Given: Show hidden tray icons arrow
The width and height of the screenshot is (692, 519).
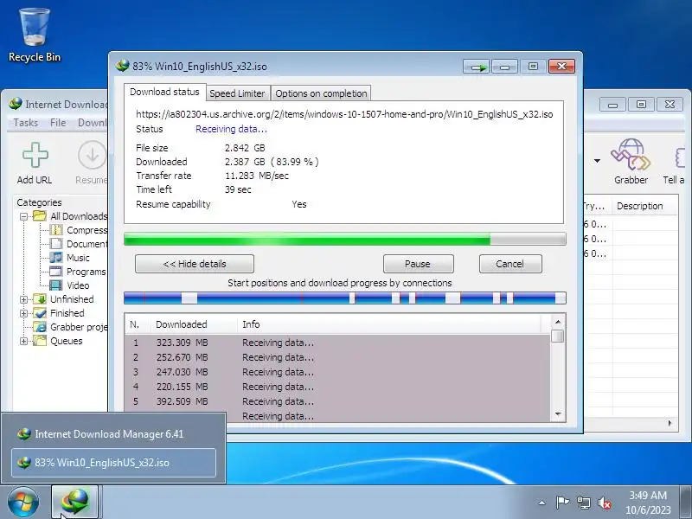Looking at the screenshot, I should 542,503.
